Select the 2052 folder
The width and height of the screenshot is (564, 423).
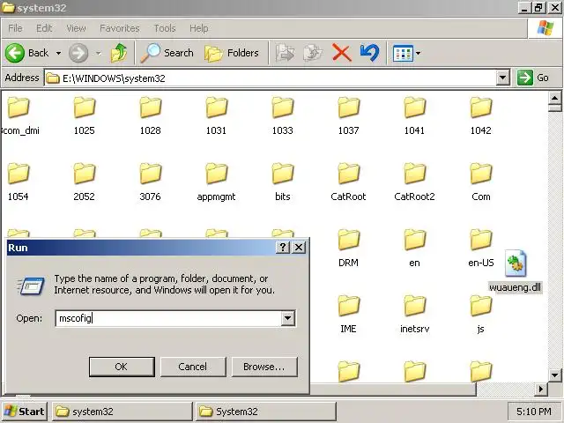click(85, 182)
